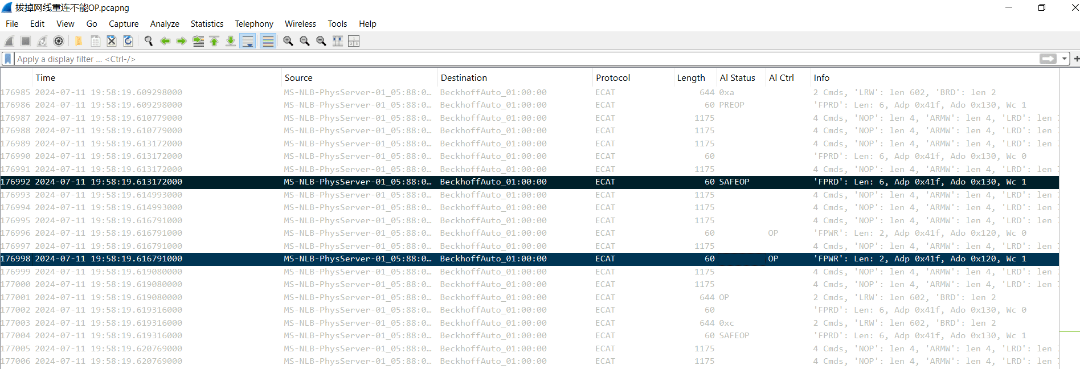The image size is (1080, 369).
Task: Apply the display filter arrow button
Action: tap(1048, 59)
